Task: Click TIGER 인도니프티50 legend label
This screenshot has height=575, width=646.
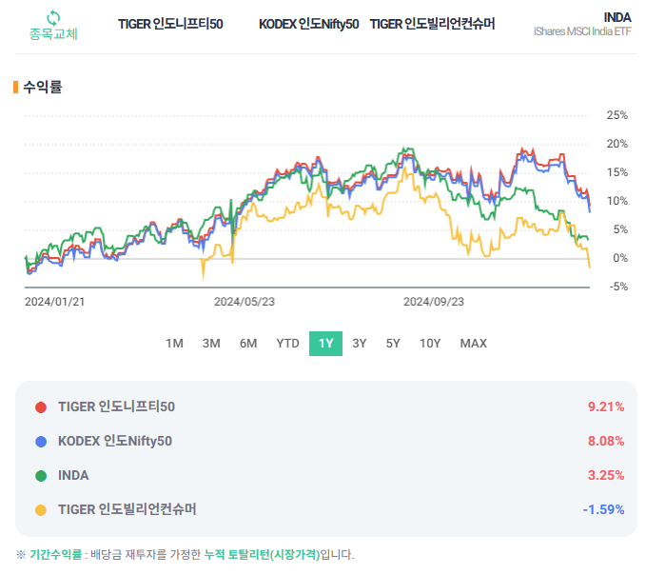Action: pyautogui.click(x=117, y=406)
